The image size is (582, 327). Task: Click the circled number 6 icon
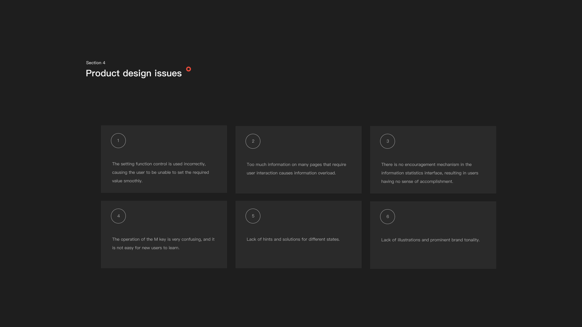pyautogui.click(x=387, y=217)
